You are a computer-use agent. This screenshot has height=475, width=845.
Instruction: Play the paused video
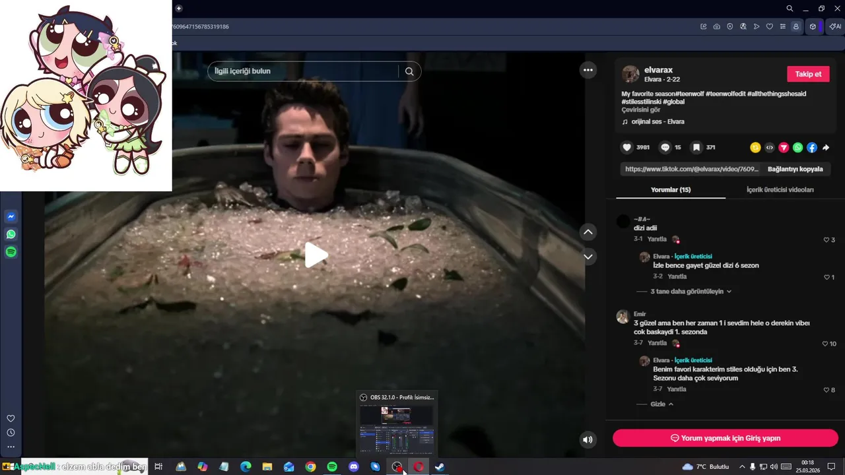pos(316,255)
